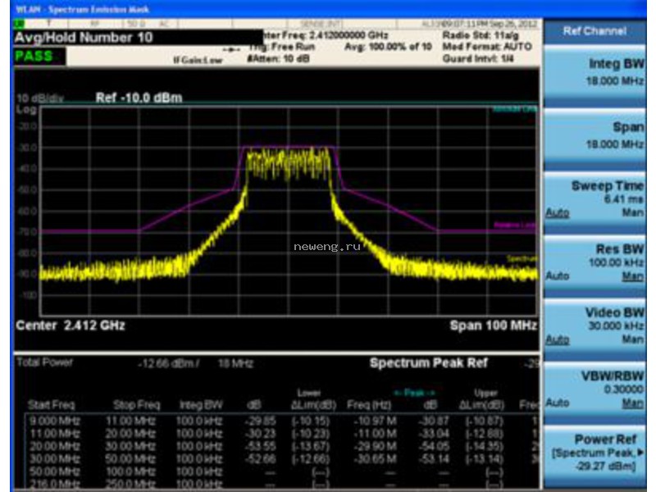Click the Span 100 MHz label
This screenshot has width=656, height=492.
pyautogui.click(x=494, y=326)
